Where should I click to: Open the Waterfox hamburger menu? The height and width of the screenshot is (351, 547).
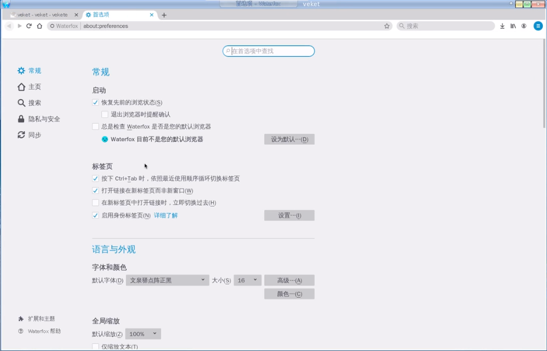coord(538,26)
